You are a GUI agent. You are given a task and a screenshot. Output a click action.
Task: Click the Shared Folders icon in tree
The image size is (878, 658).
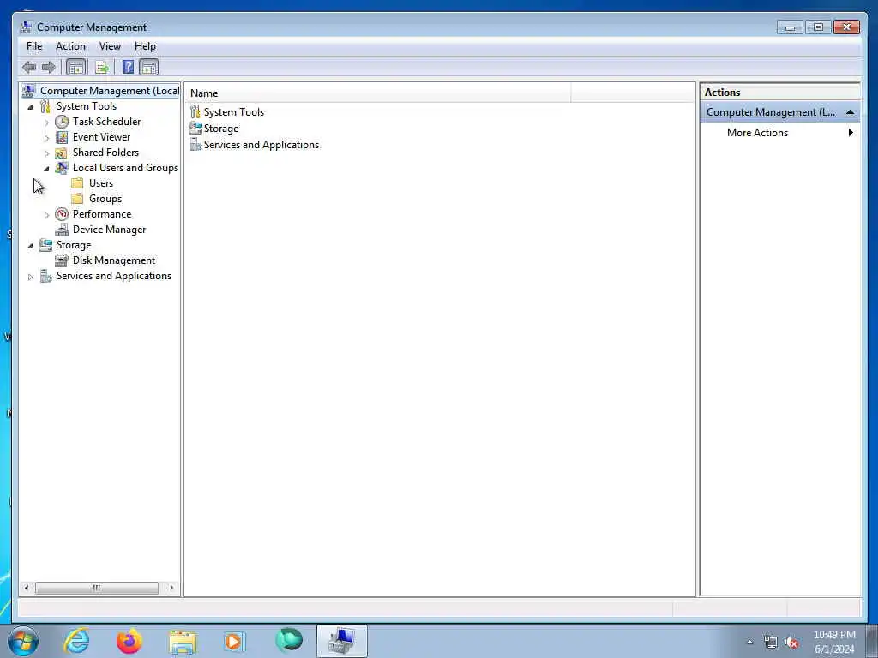pos(62,153)
